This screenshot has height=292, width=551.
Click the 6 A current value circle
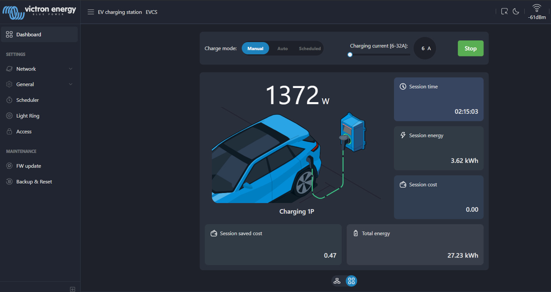point(425,48)
